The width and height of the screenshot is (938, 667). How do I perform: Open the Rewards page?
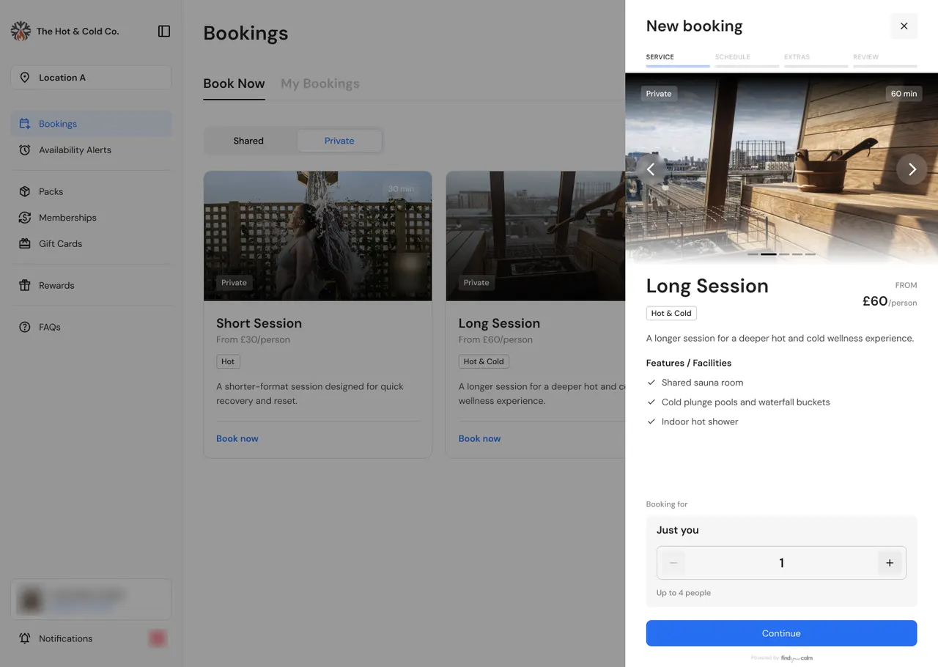(x=91, y=285)
